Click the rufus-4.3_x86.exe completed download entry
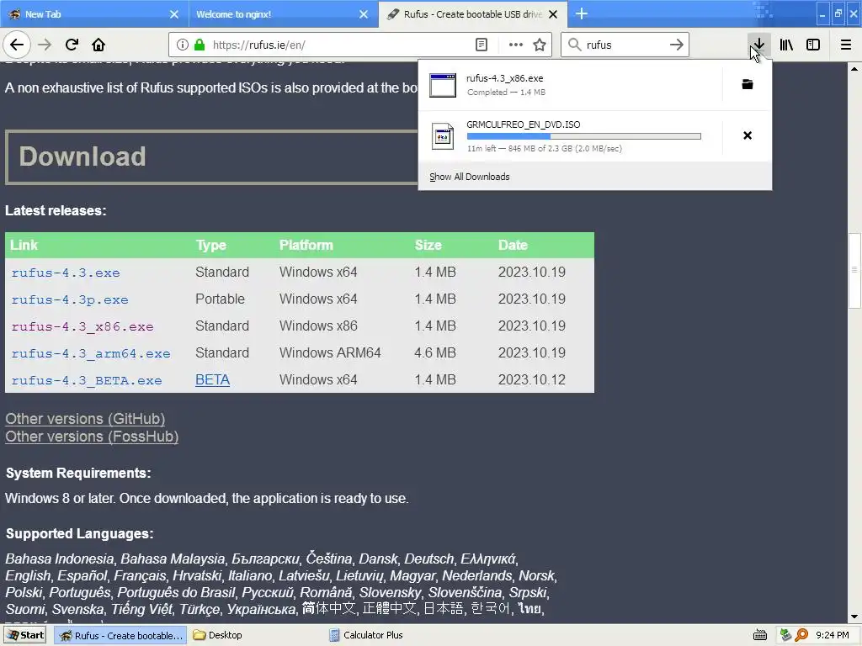862x646 pixels. pos(571,85)
